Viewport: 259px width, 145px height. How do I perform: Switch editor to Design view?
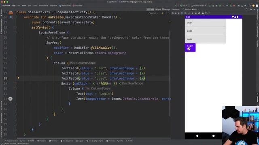[166, 10]
